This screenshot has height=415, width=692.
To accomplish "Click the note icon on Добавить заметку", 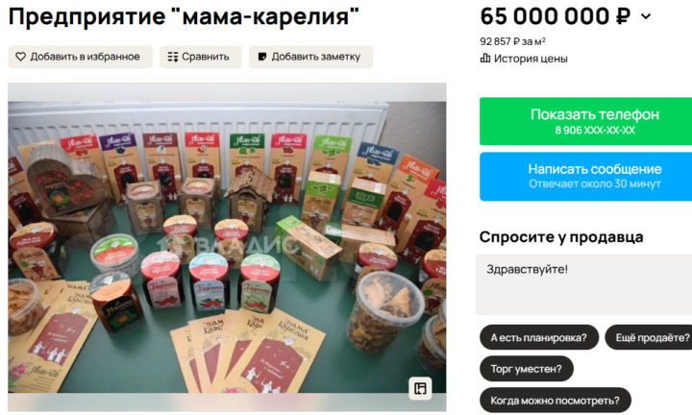I will click(x=262, y=57).
